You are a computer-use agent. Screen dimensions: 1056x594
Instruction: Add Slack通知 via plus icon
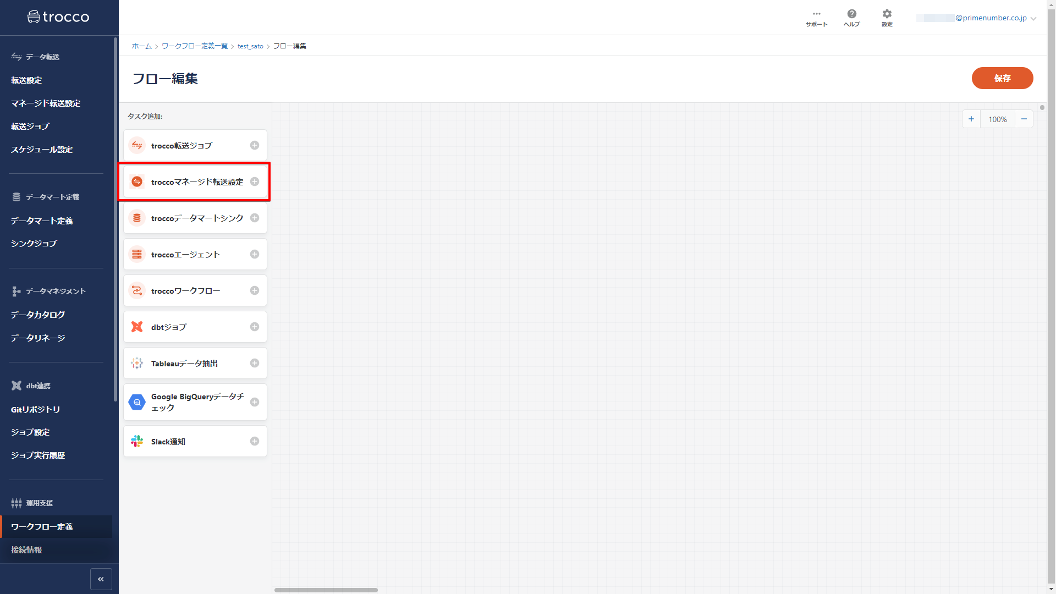(255, 441)
